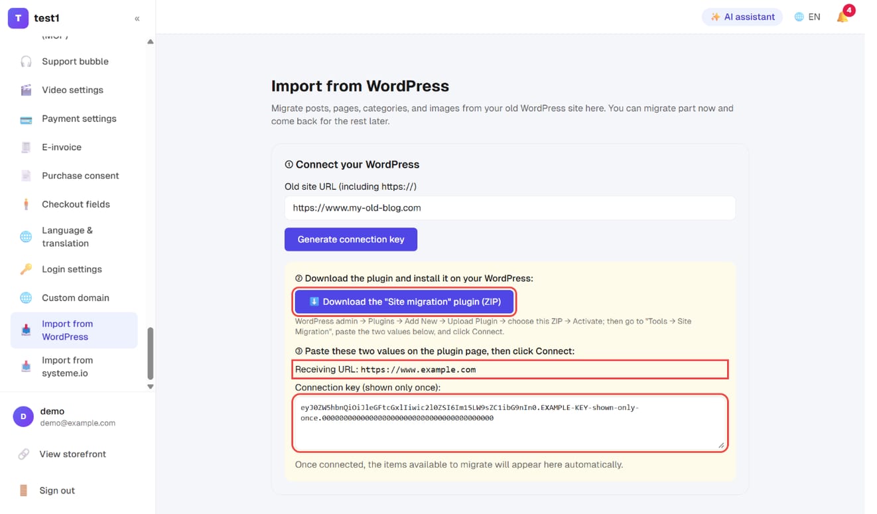Viewport: 877px width, 514px height.
Task: Click Sign out in the sidebar
Action: (57, 491)
